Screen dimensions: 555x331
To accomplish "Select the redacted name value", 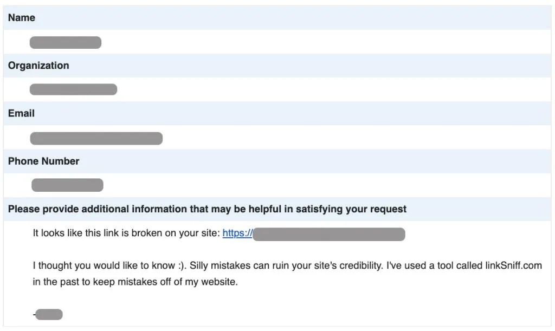I will 66,42.
